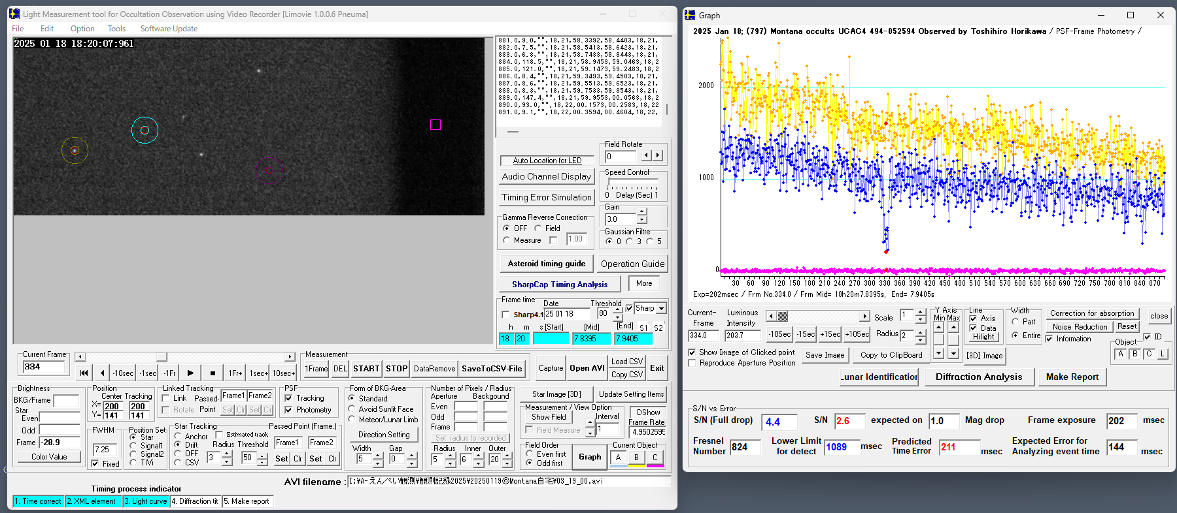Step back one frame using -1Fr
The image size is (1177, 513).
tap(169, 373)
